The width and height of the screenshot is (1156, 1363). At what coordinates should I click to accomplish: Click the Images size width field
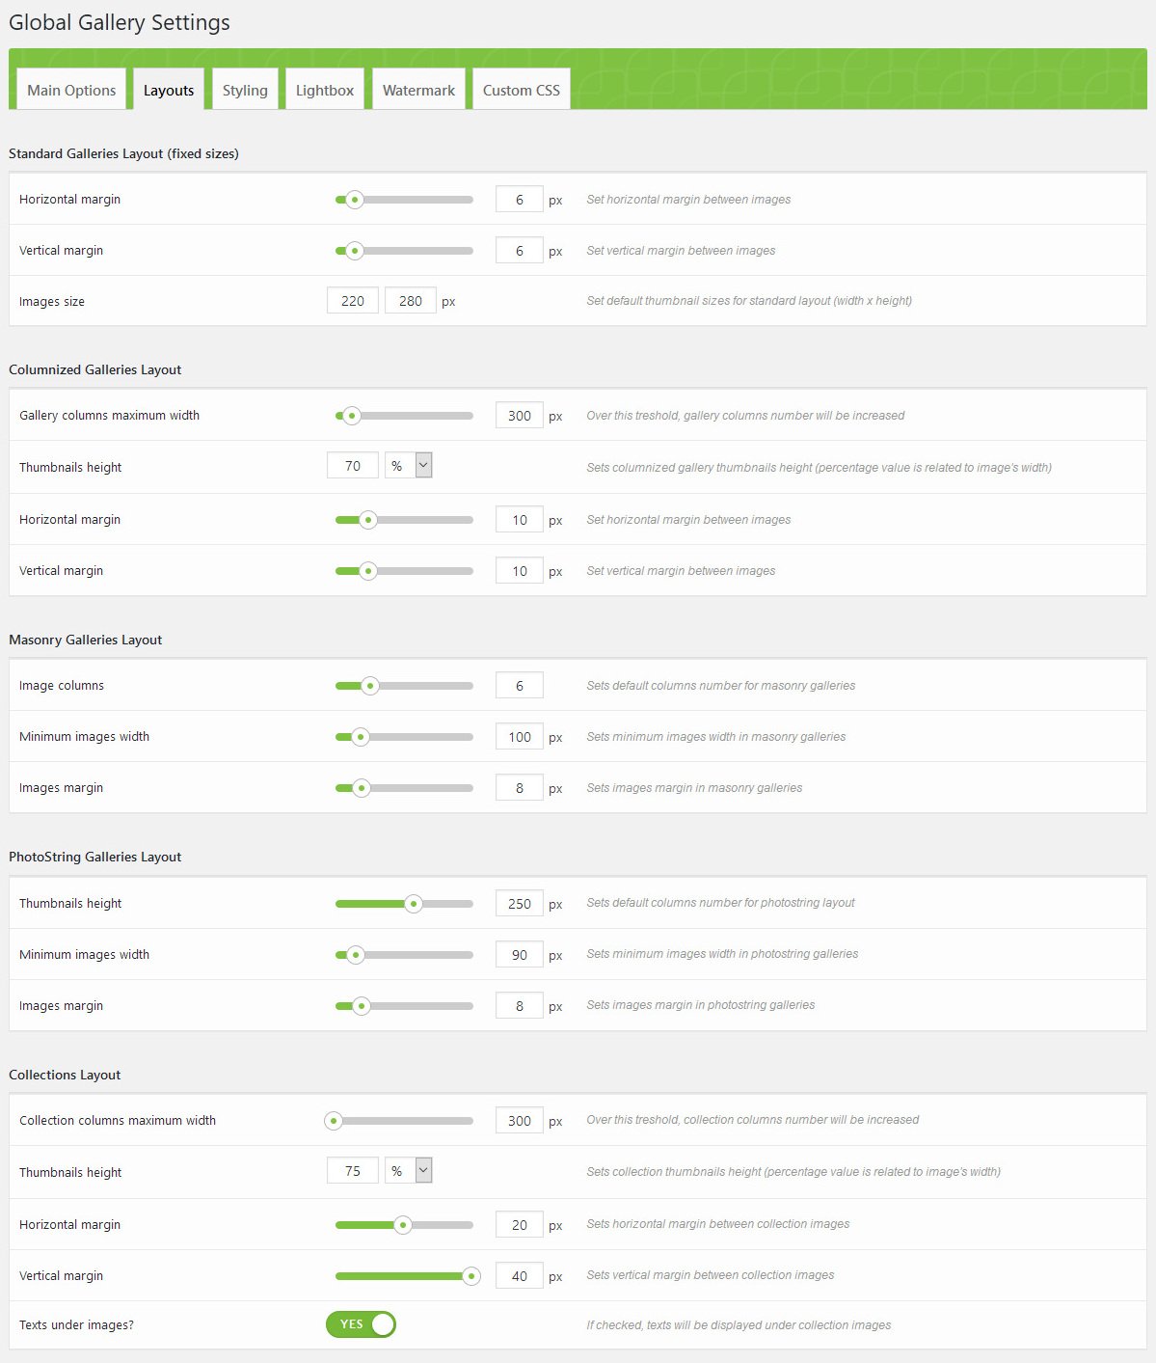point(353,301)
